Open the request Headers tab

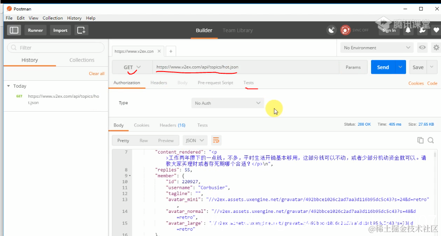coord(159,83)
